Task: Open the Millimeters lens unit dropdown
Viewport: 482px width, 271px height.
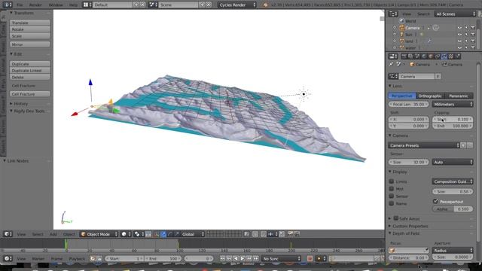Action: tap(453, 105)
